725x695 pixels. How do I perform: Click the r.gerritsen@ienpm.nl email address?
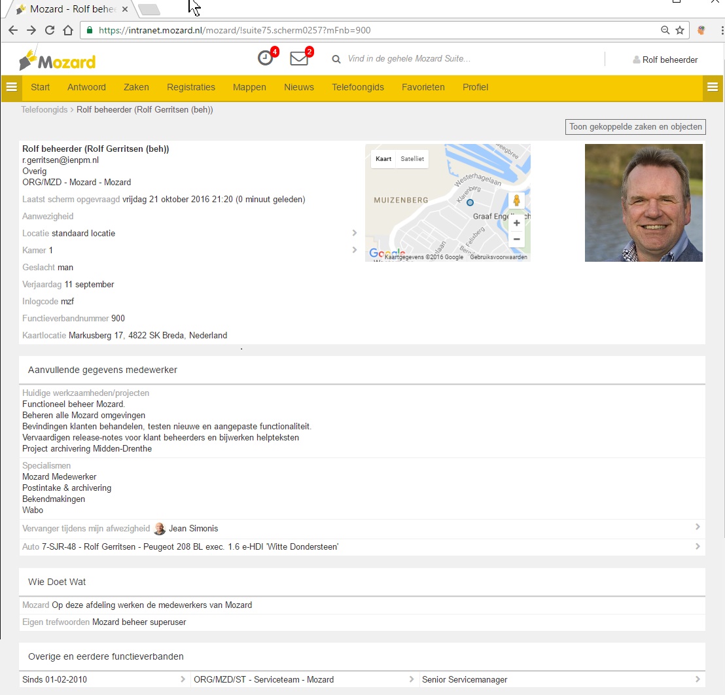coord(61,160)
